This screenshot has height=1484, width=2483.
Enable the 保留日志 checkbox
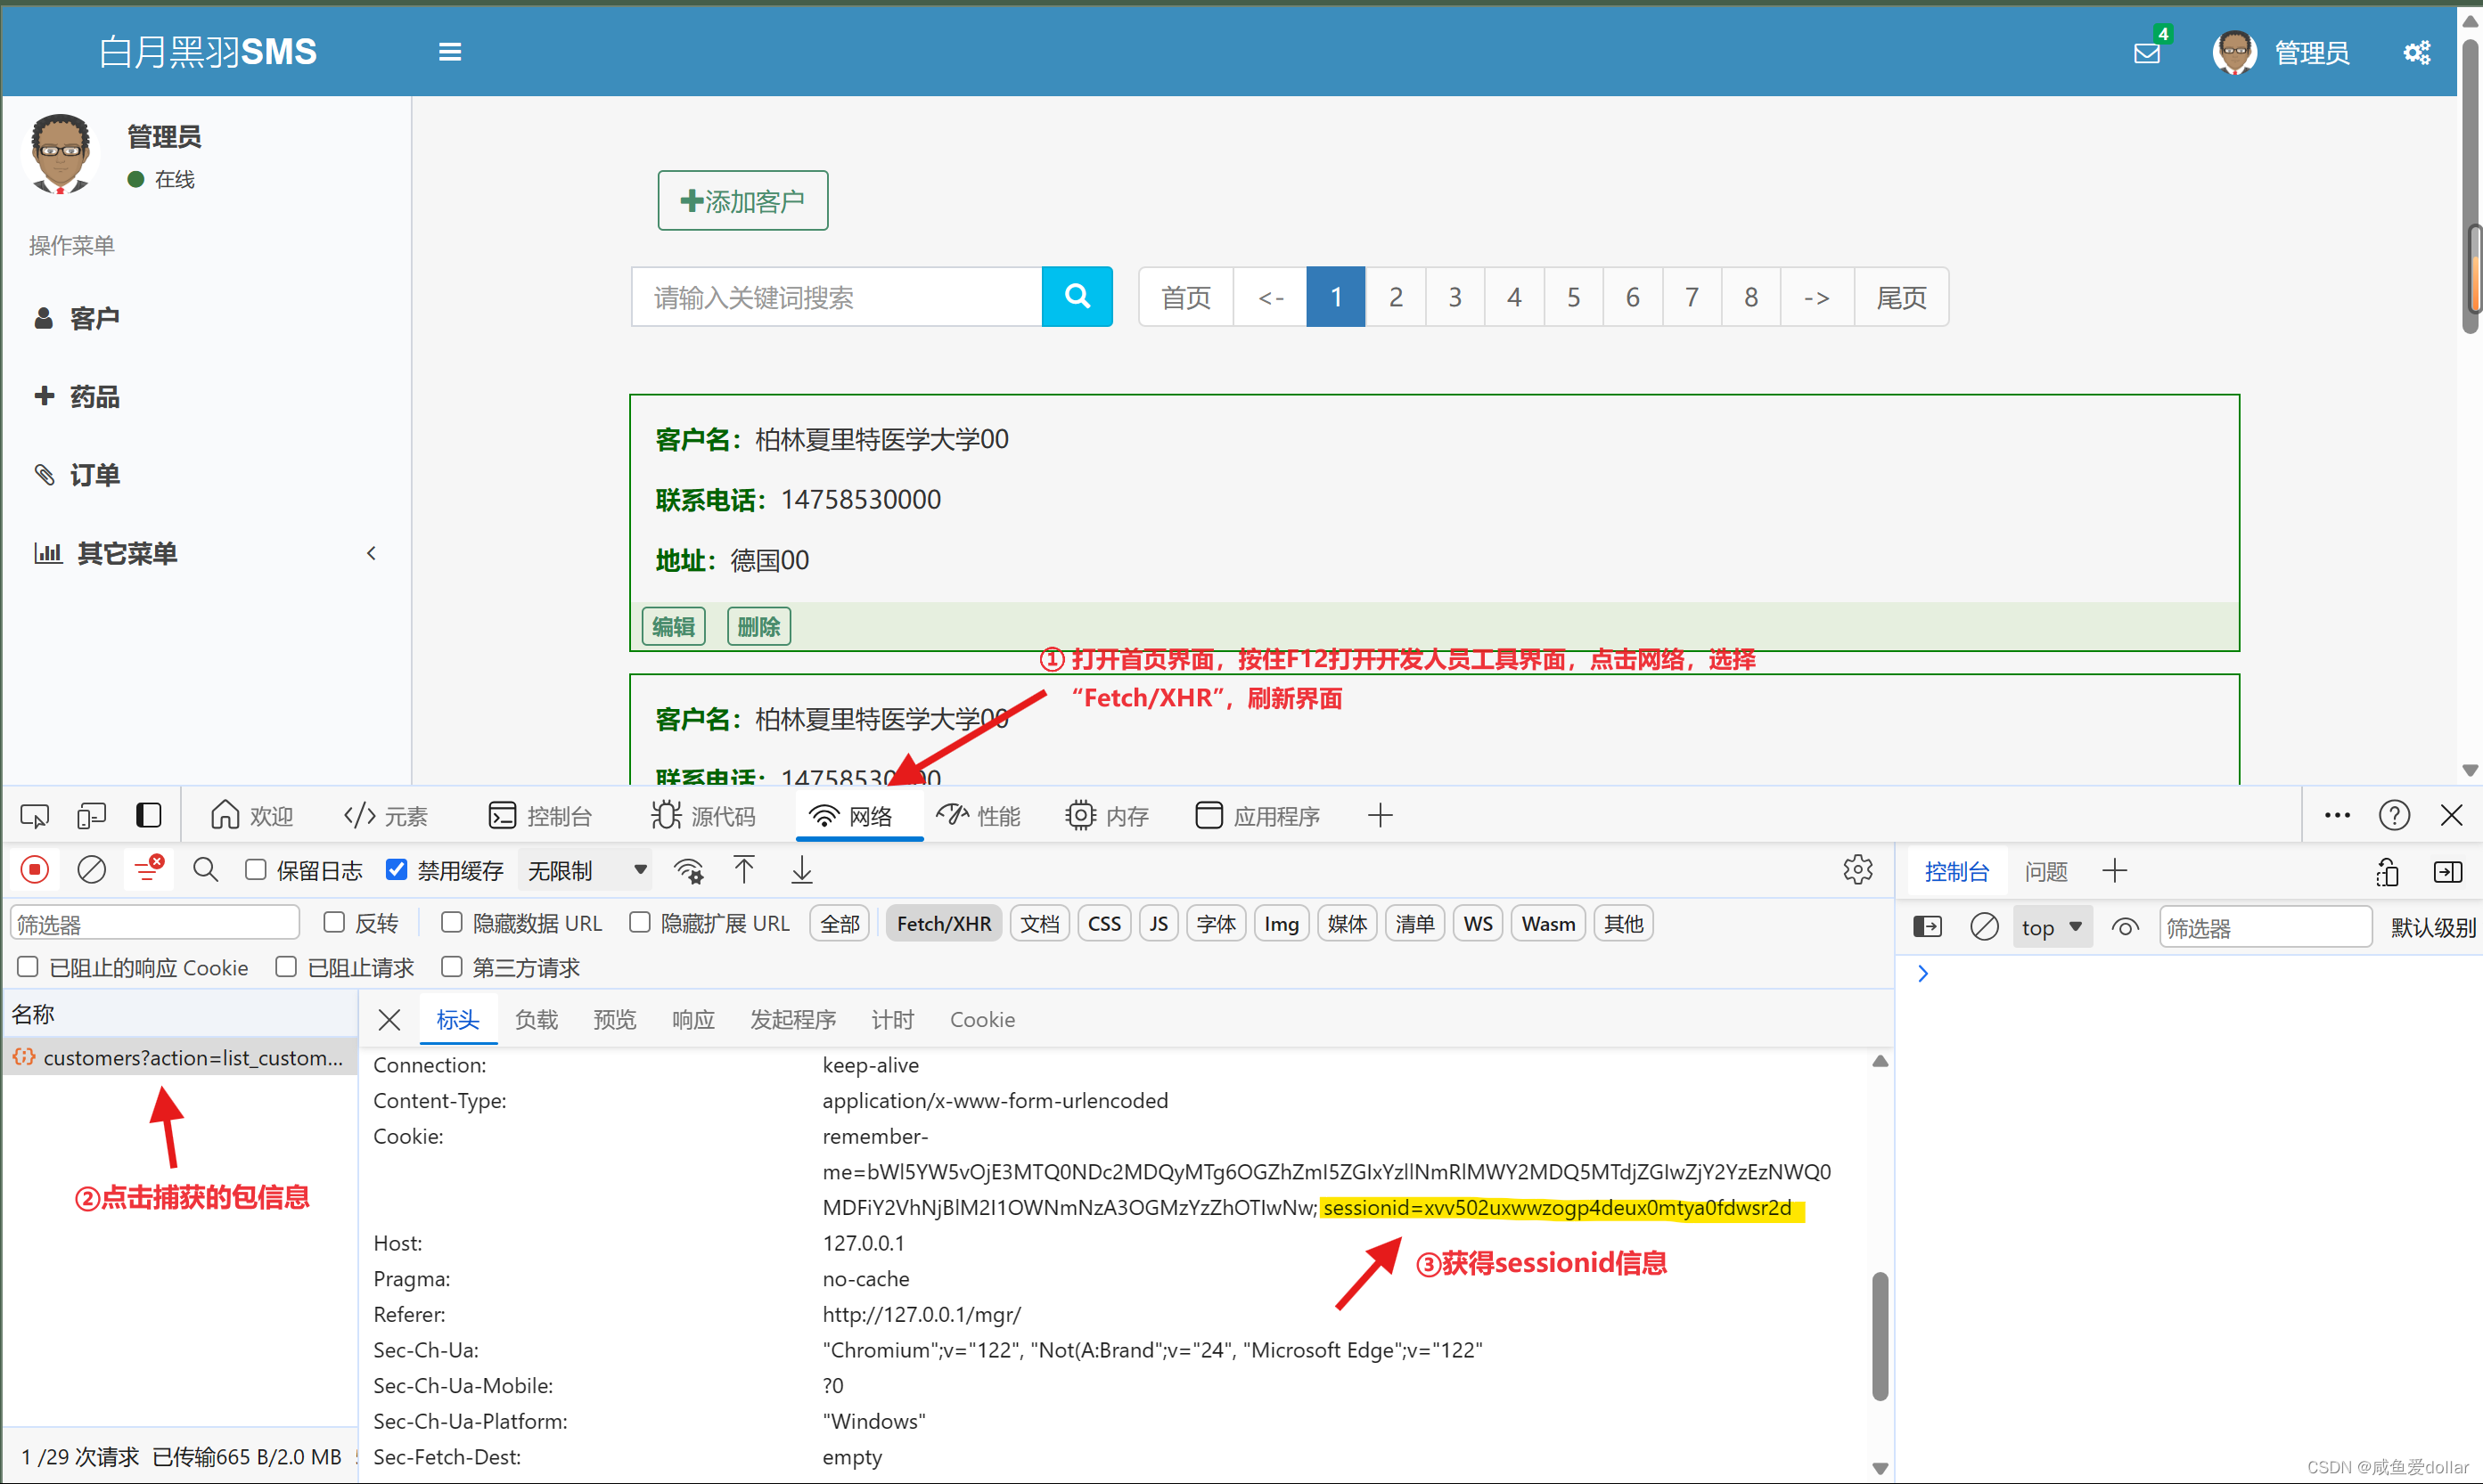256,870
